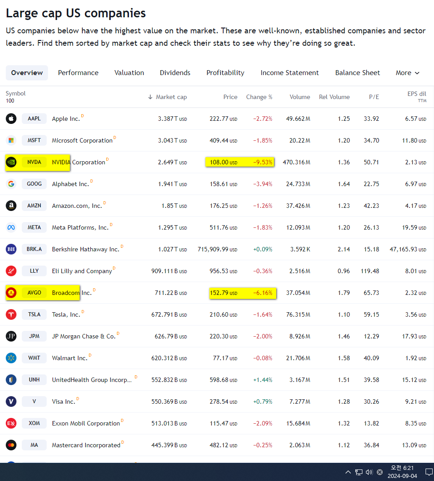
Task: Click the Exxon Mobil logo icon
Action: 11,423
